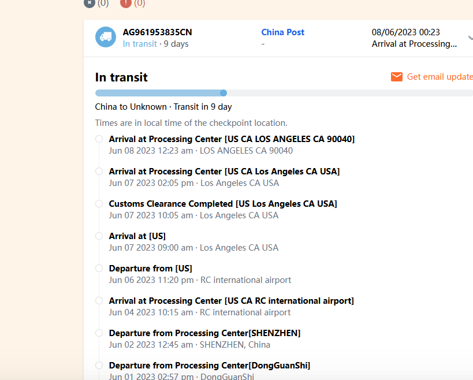This screenshot has width=473, height=380.
Task: Click the Arrival at [US] checkpoint marker
Action: point(99,236)
